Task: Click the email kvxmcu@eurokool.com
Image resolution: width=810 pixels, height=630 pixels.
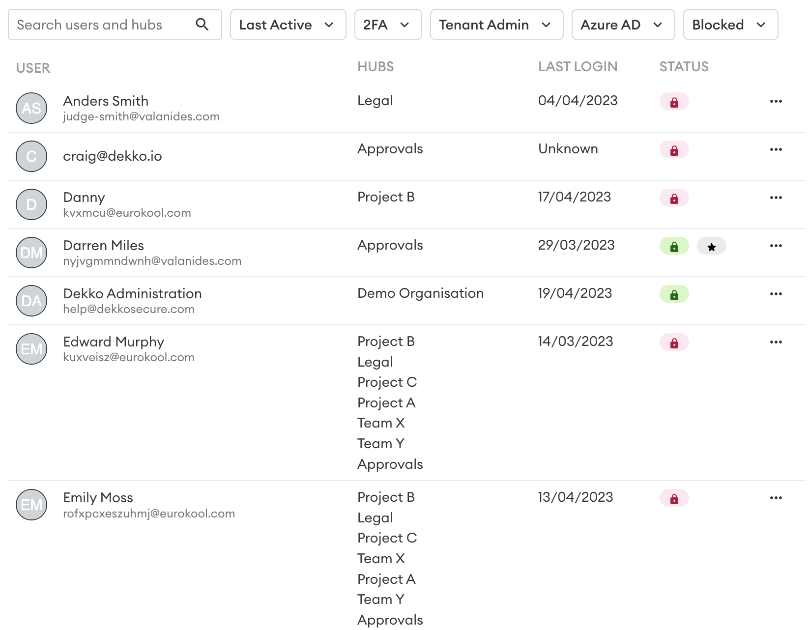Action: (x=127, y=213)
